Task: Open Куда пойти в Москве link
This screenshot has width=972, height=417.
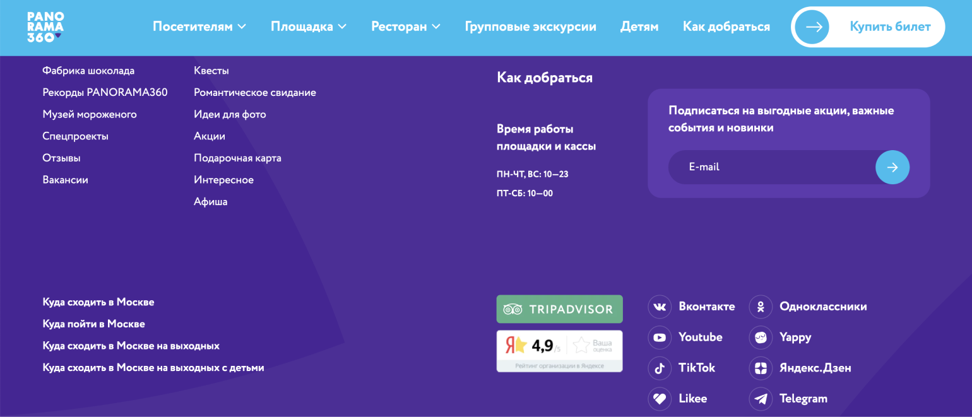Action: (93, 324)
